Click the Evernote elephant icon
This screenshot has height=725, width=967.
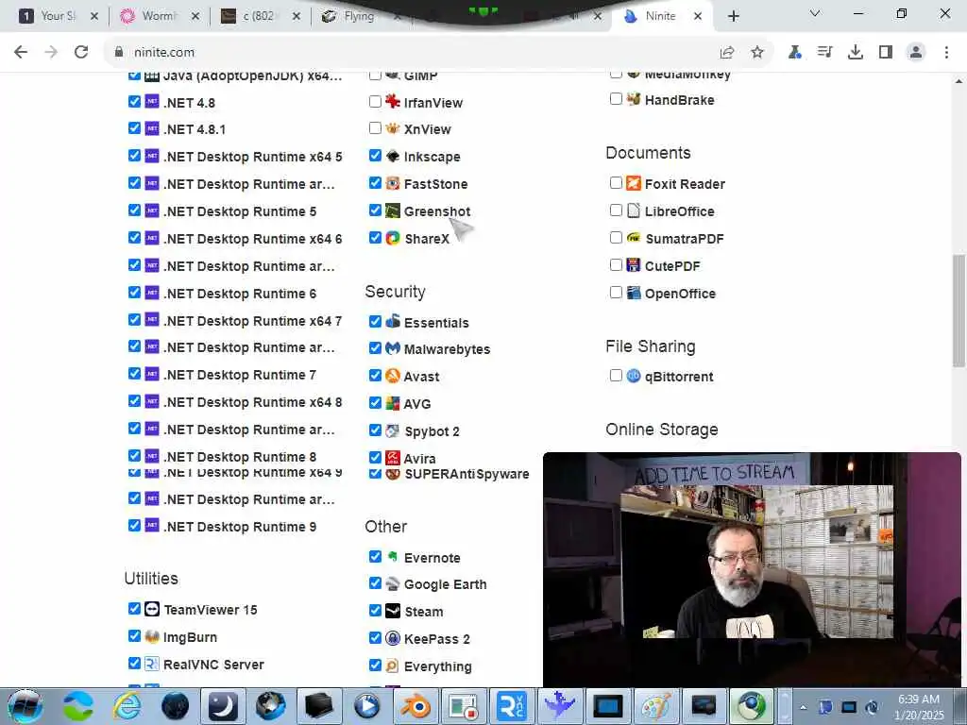click(x=393, y=557)
